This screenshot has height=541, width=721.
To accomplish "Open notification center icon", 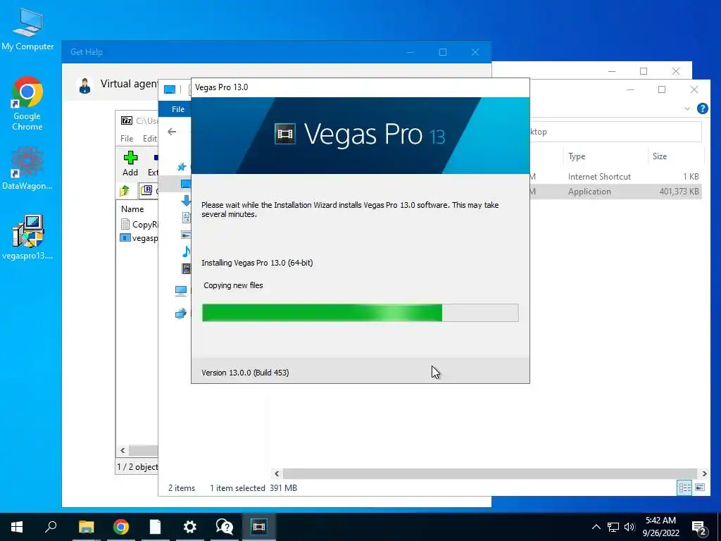I will 699,528.
